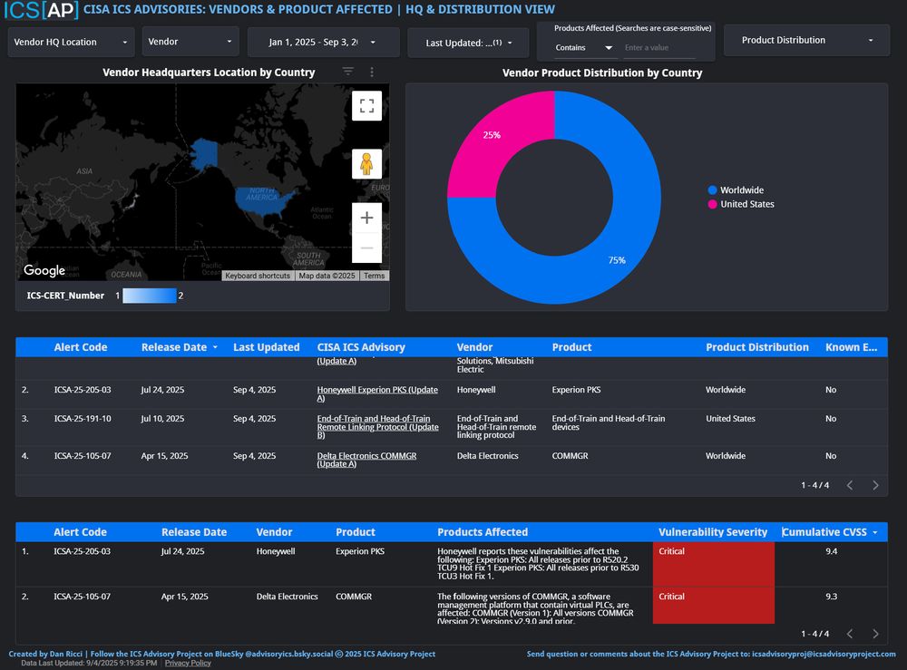
Task: Sort by Release Date column header
Action: pyautogui.click(x=173, y=347)
